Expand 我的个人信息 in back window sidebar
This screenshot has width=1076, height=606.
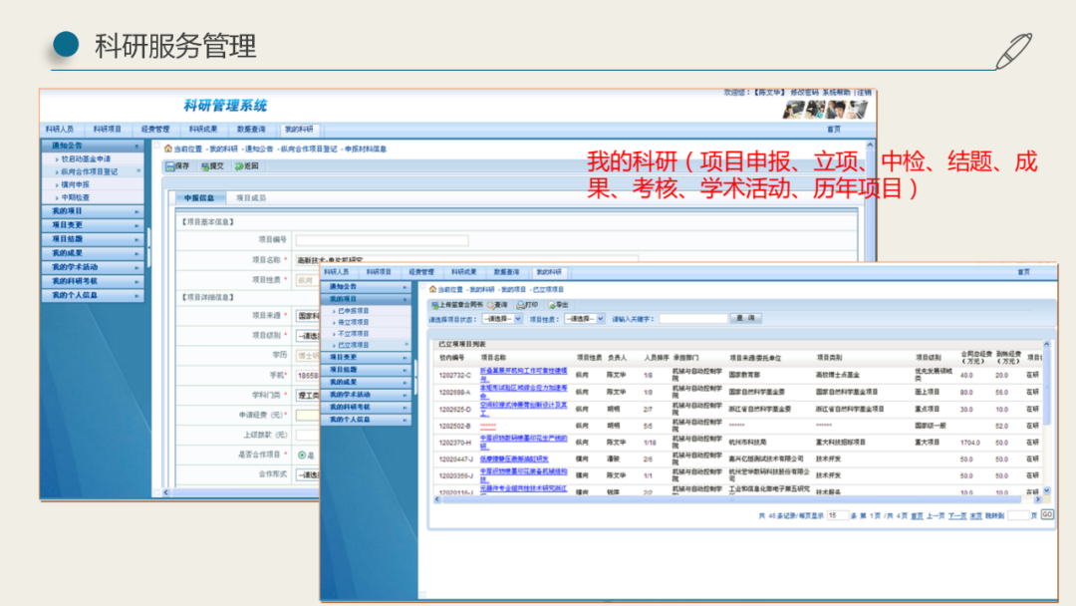(92, 295)
